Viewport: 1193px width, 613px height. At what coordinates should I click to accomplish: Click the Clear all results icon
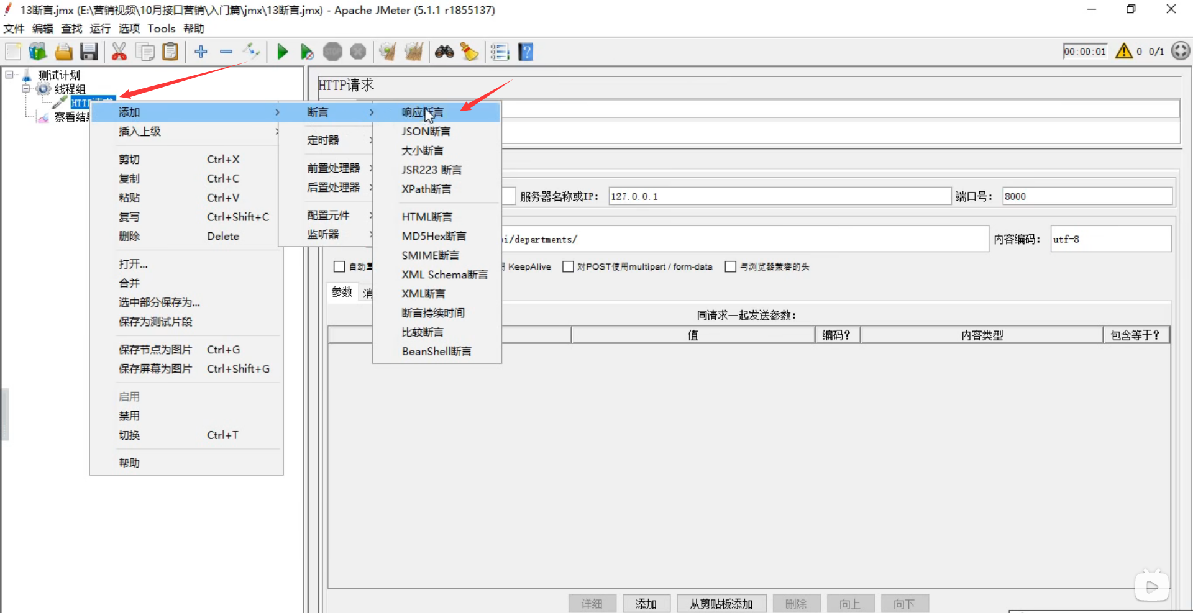click(413, 52)
